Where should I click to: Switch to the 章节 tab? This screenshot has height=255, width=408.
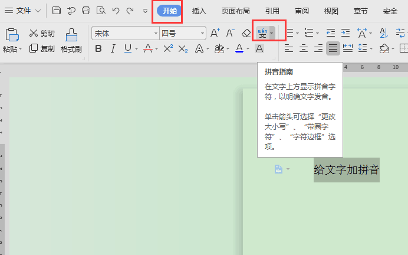[x=360, y=11]
